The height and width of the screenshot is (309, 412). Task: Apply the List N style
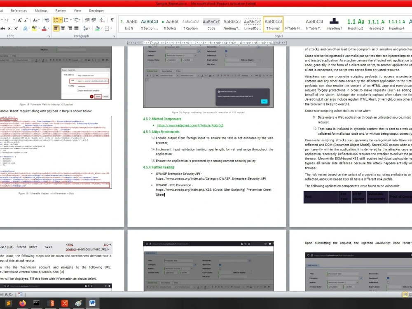[129, 24]
